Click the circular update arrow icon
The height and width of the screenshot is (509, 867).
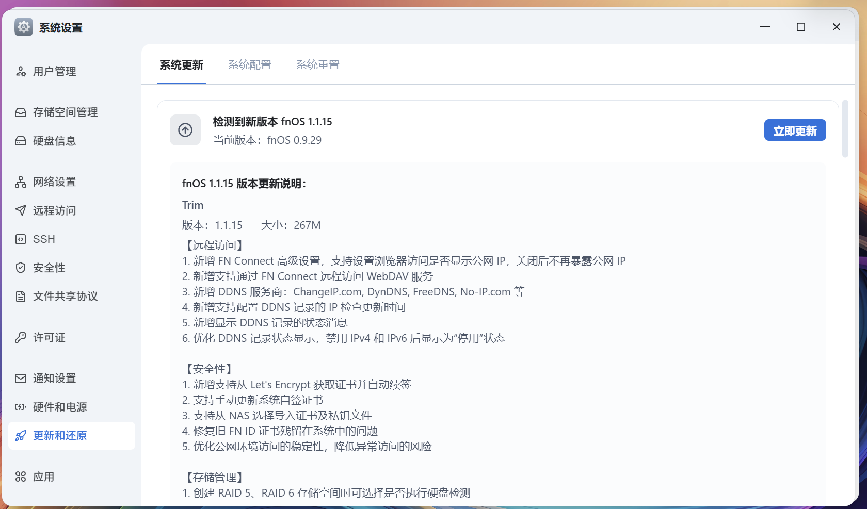(185, 130)
